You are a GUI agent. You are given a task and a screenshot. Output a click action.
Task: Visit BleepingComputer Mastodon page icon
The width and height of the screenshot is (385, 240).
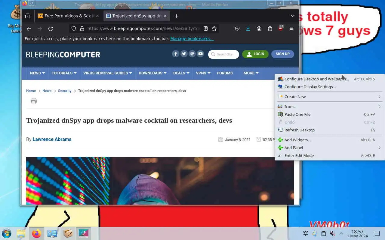tap(192, 54)
